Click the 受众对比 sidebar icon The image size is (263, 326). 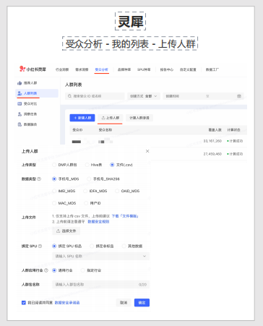pos(20,103)
